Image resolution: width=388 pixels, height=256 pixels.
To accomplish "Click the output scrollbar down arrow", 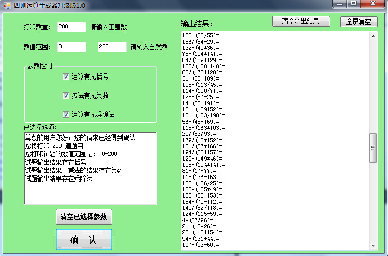I will 373,246.
